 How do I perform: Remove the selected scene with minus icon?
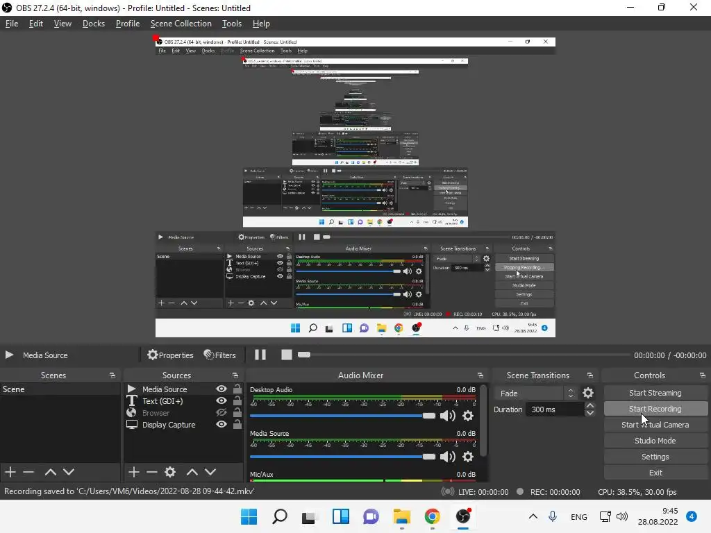click(28, 472)
